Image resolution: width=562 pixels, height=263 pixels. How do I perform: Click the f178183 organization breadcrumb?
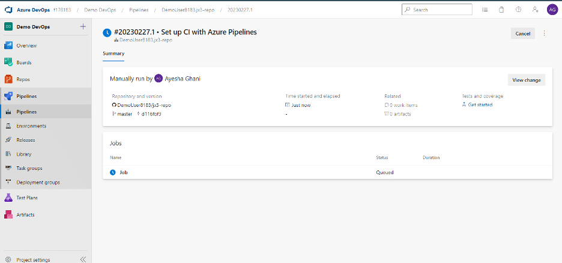point(62,10)
